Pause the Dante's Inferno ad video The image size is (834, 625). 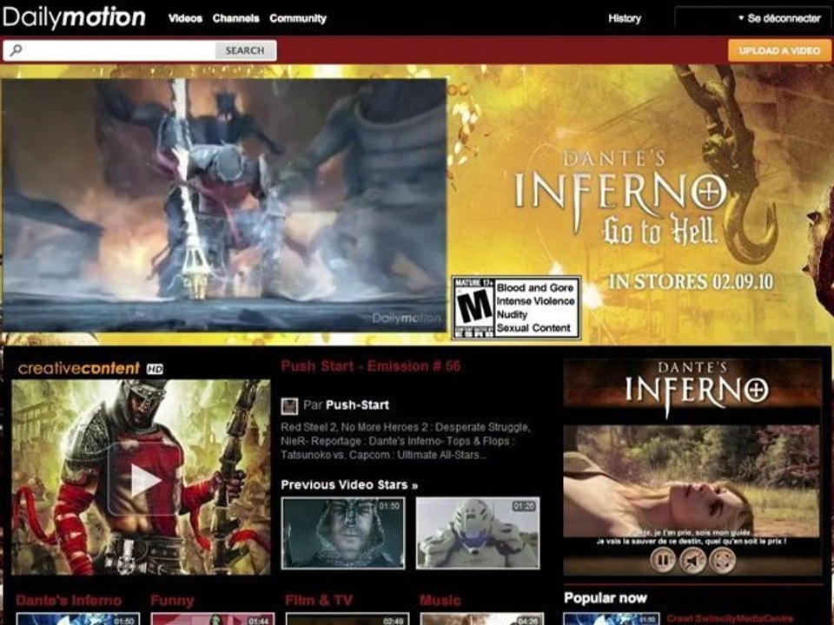[x=662, y=560]
